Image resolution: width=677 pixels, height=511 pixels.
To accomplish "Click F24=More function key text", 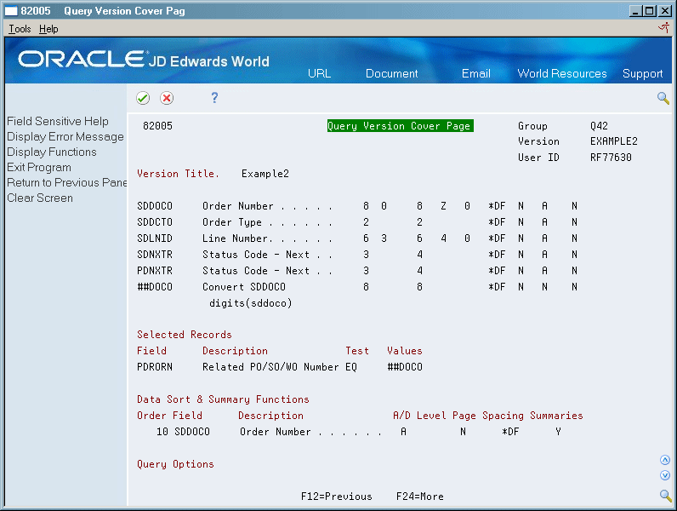I will click(x=419, y=497).
